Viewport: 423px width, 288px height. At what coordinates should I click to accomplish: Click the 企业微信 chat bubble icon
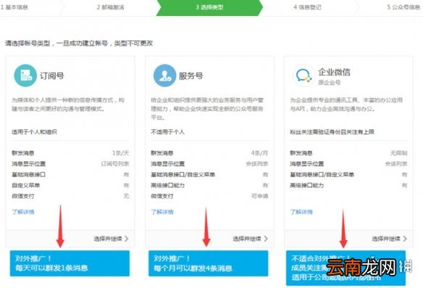click(x=303, y=75)
